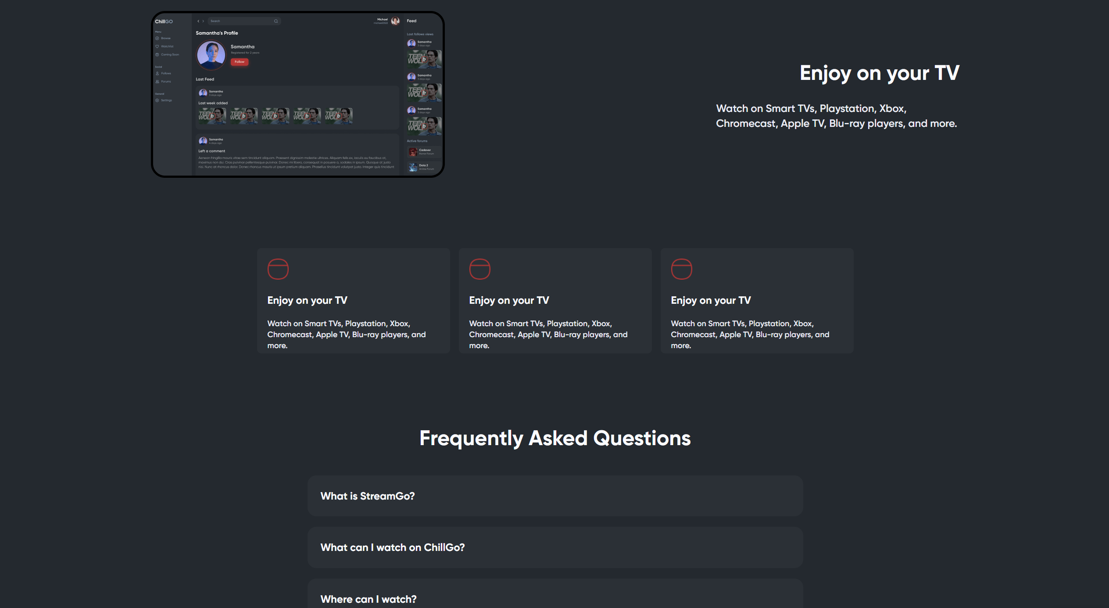Click the red icon in first feature card
This screenshot has height=608, width=1109.
pyautogui.click(x=278, y=269)
